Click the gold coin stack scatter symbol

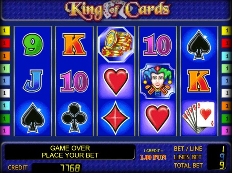pyautogui.click(x=116, y=44)
